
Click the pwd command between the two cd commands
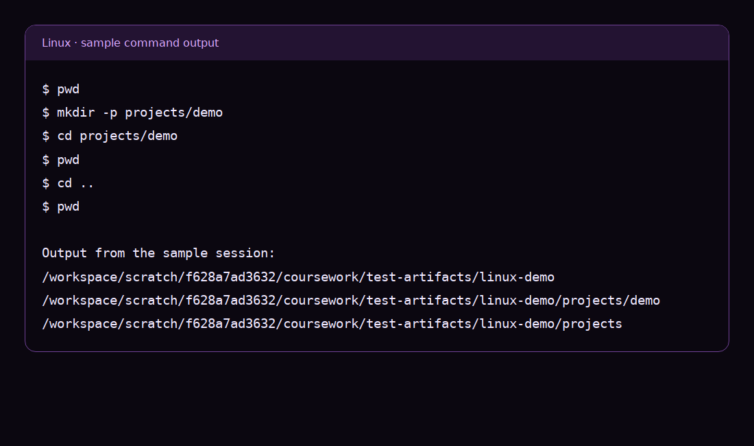pyautogui.click(x=60, y=160)
